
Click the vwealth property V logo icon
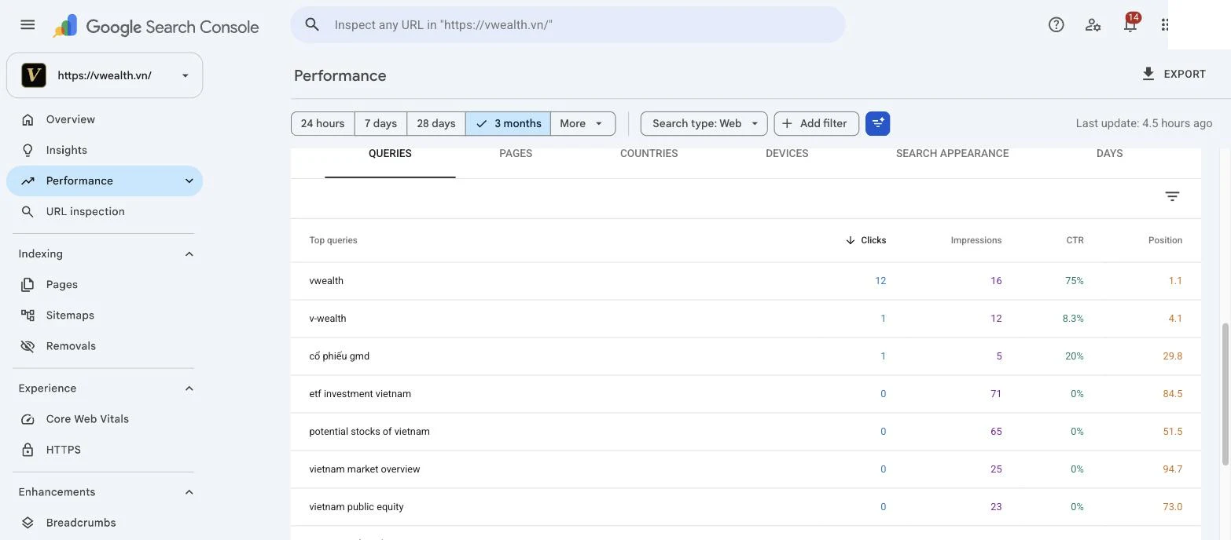pos(34,75)
